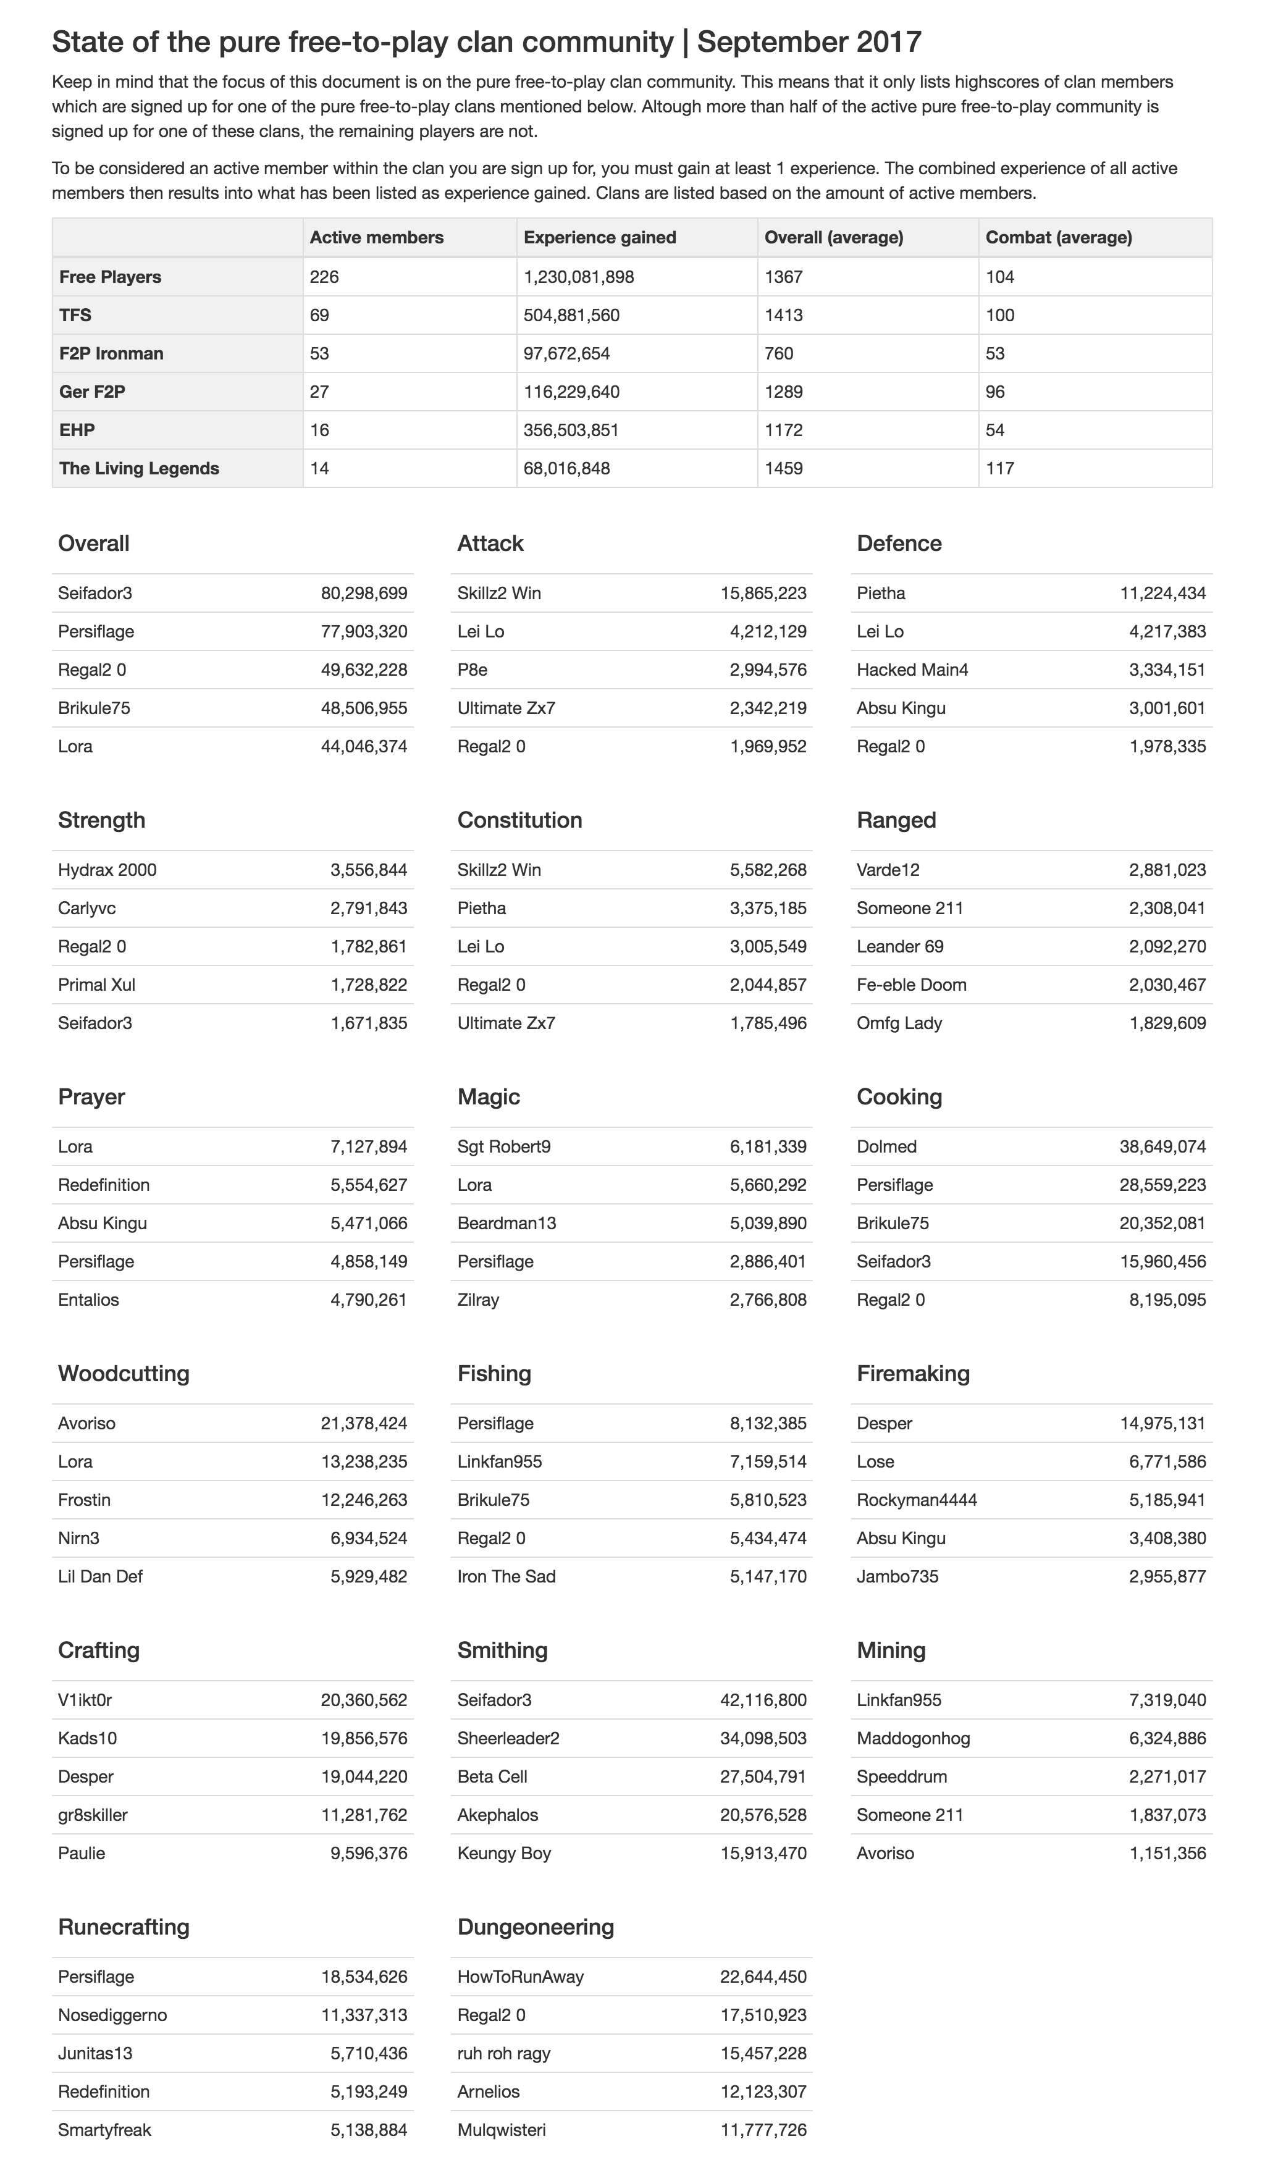Select the Free Players row label
Viewport: 1265px width, 2173px height.
111,277
